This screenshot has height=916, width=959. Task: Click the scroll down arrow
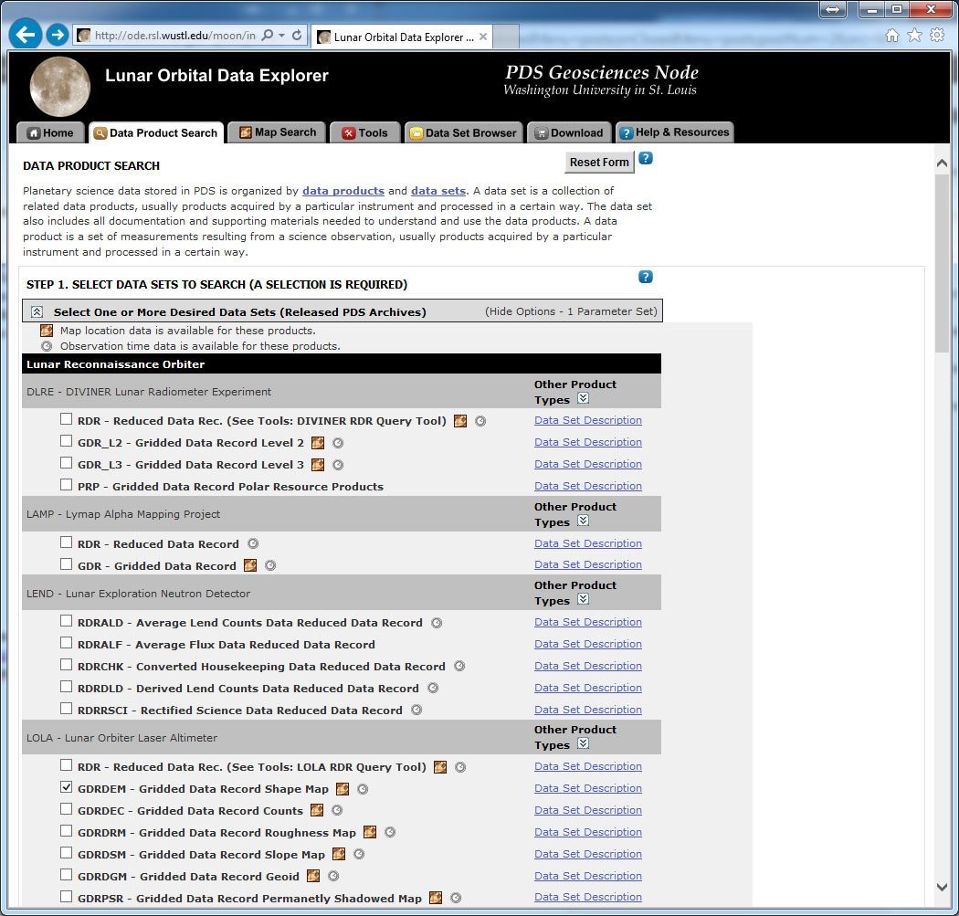pos(942,888)
